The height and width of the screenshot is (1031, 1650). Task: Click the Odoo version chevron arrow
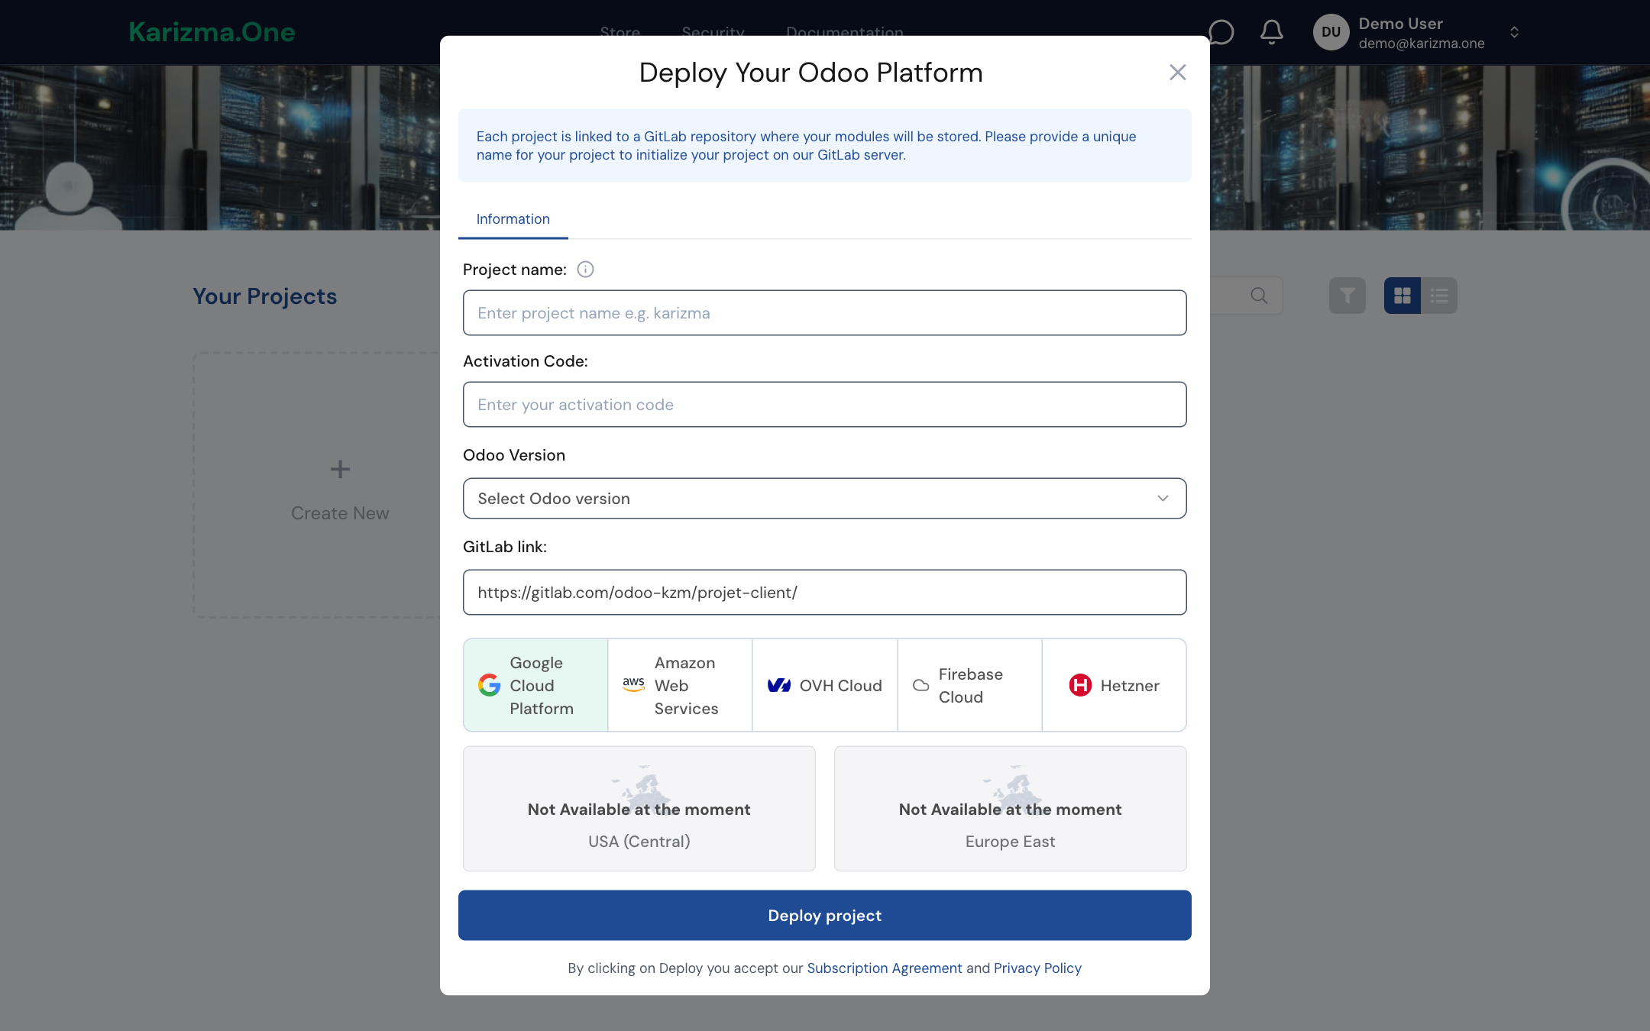(x=1163, y=499)
